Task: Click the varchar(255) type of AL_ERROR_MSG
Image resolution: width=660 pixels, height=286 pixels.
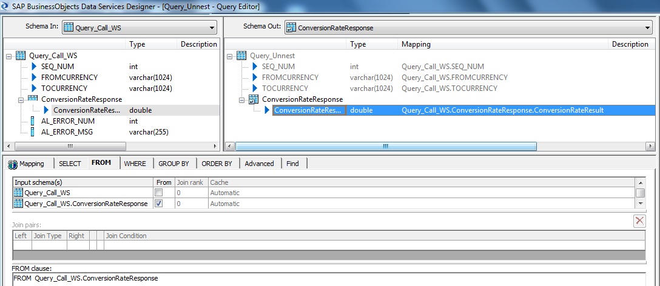Action: pos(149,132)
